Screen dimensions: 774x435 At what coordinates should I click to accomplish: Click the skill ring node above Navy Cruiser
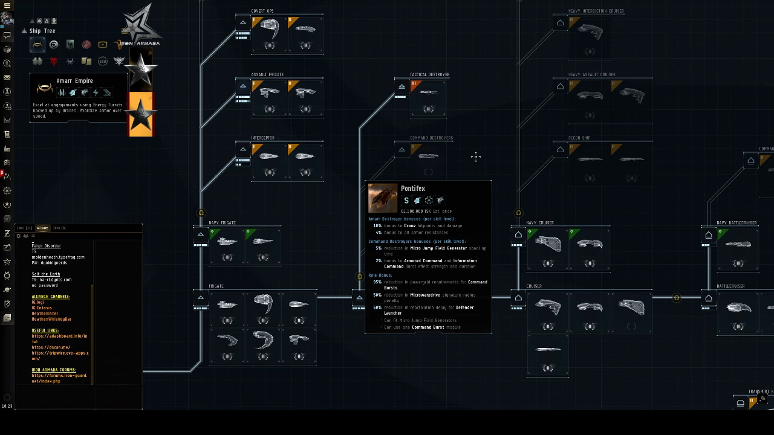point(518,213)
